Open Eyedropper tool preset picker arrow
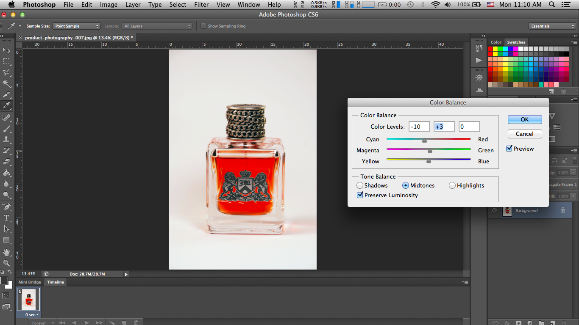The height and width of the screenshot is (325, 579). (x=20, y=26)
